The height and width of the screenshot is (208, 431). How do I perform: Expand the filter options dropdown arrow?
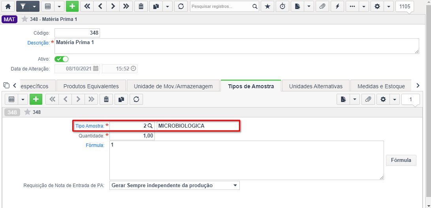34,7
